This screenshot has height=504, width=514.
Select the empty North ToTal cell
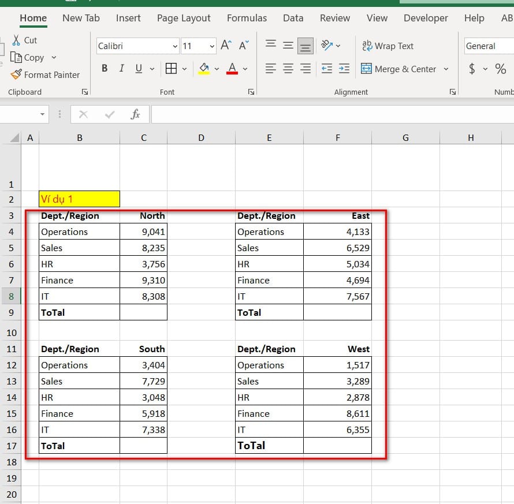pyautogui.click(x=143, y=312)
